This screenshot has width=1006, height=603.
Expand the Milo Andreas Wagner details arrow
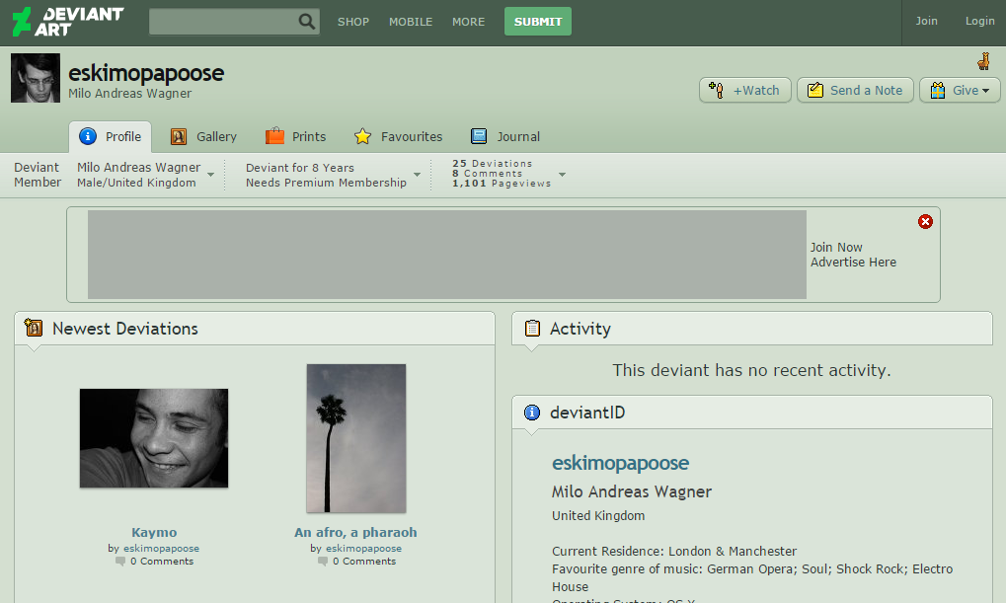coord(210,175)
